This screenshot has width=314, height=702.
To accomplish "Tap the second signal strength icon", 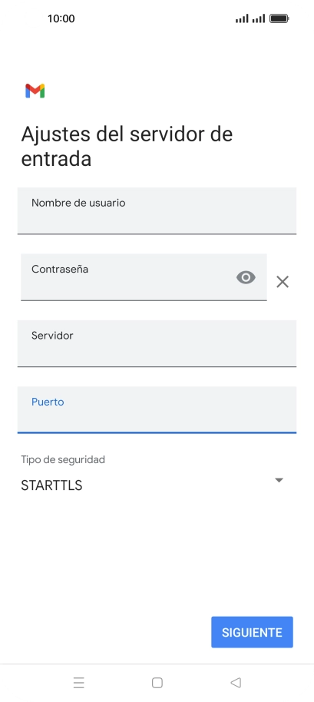I will [259, 18].
